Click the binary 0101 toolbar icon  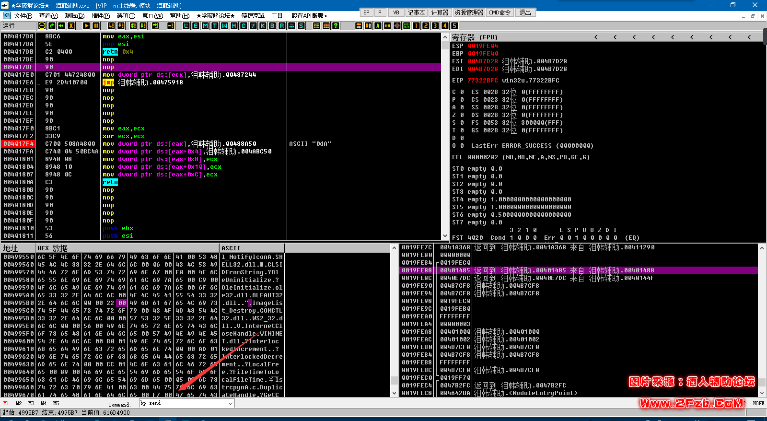(x=407, y=26)
